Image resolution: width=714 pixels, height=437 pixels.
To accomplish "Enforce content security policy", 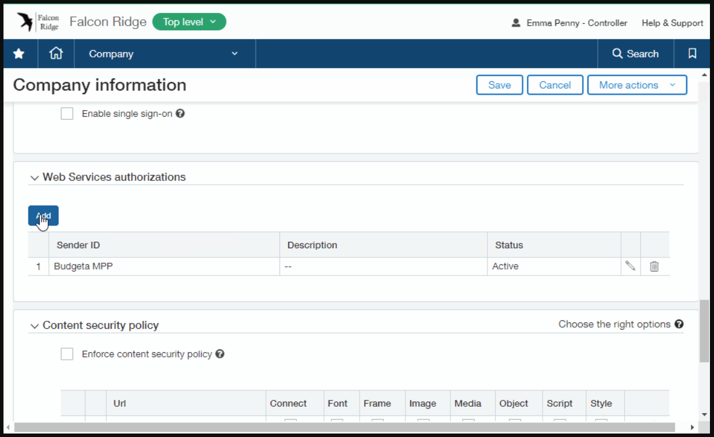I will (67, 354).
